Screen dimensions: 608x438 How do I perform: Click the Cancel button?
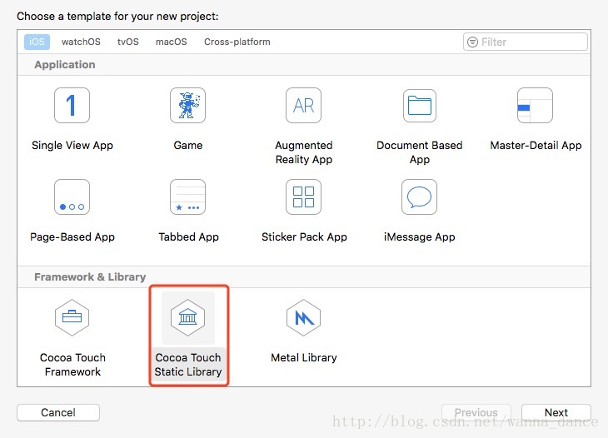coord(58,412)
